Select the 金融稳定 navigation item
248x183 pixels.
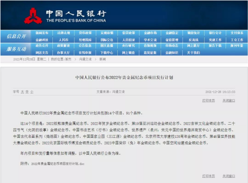coord(172,33)
